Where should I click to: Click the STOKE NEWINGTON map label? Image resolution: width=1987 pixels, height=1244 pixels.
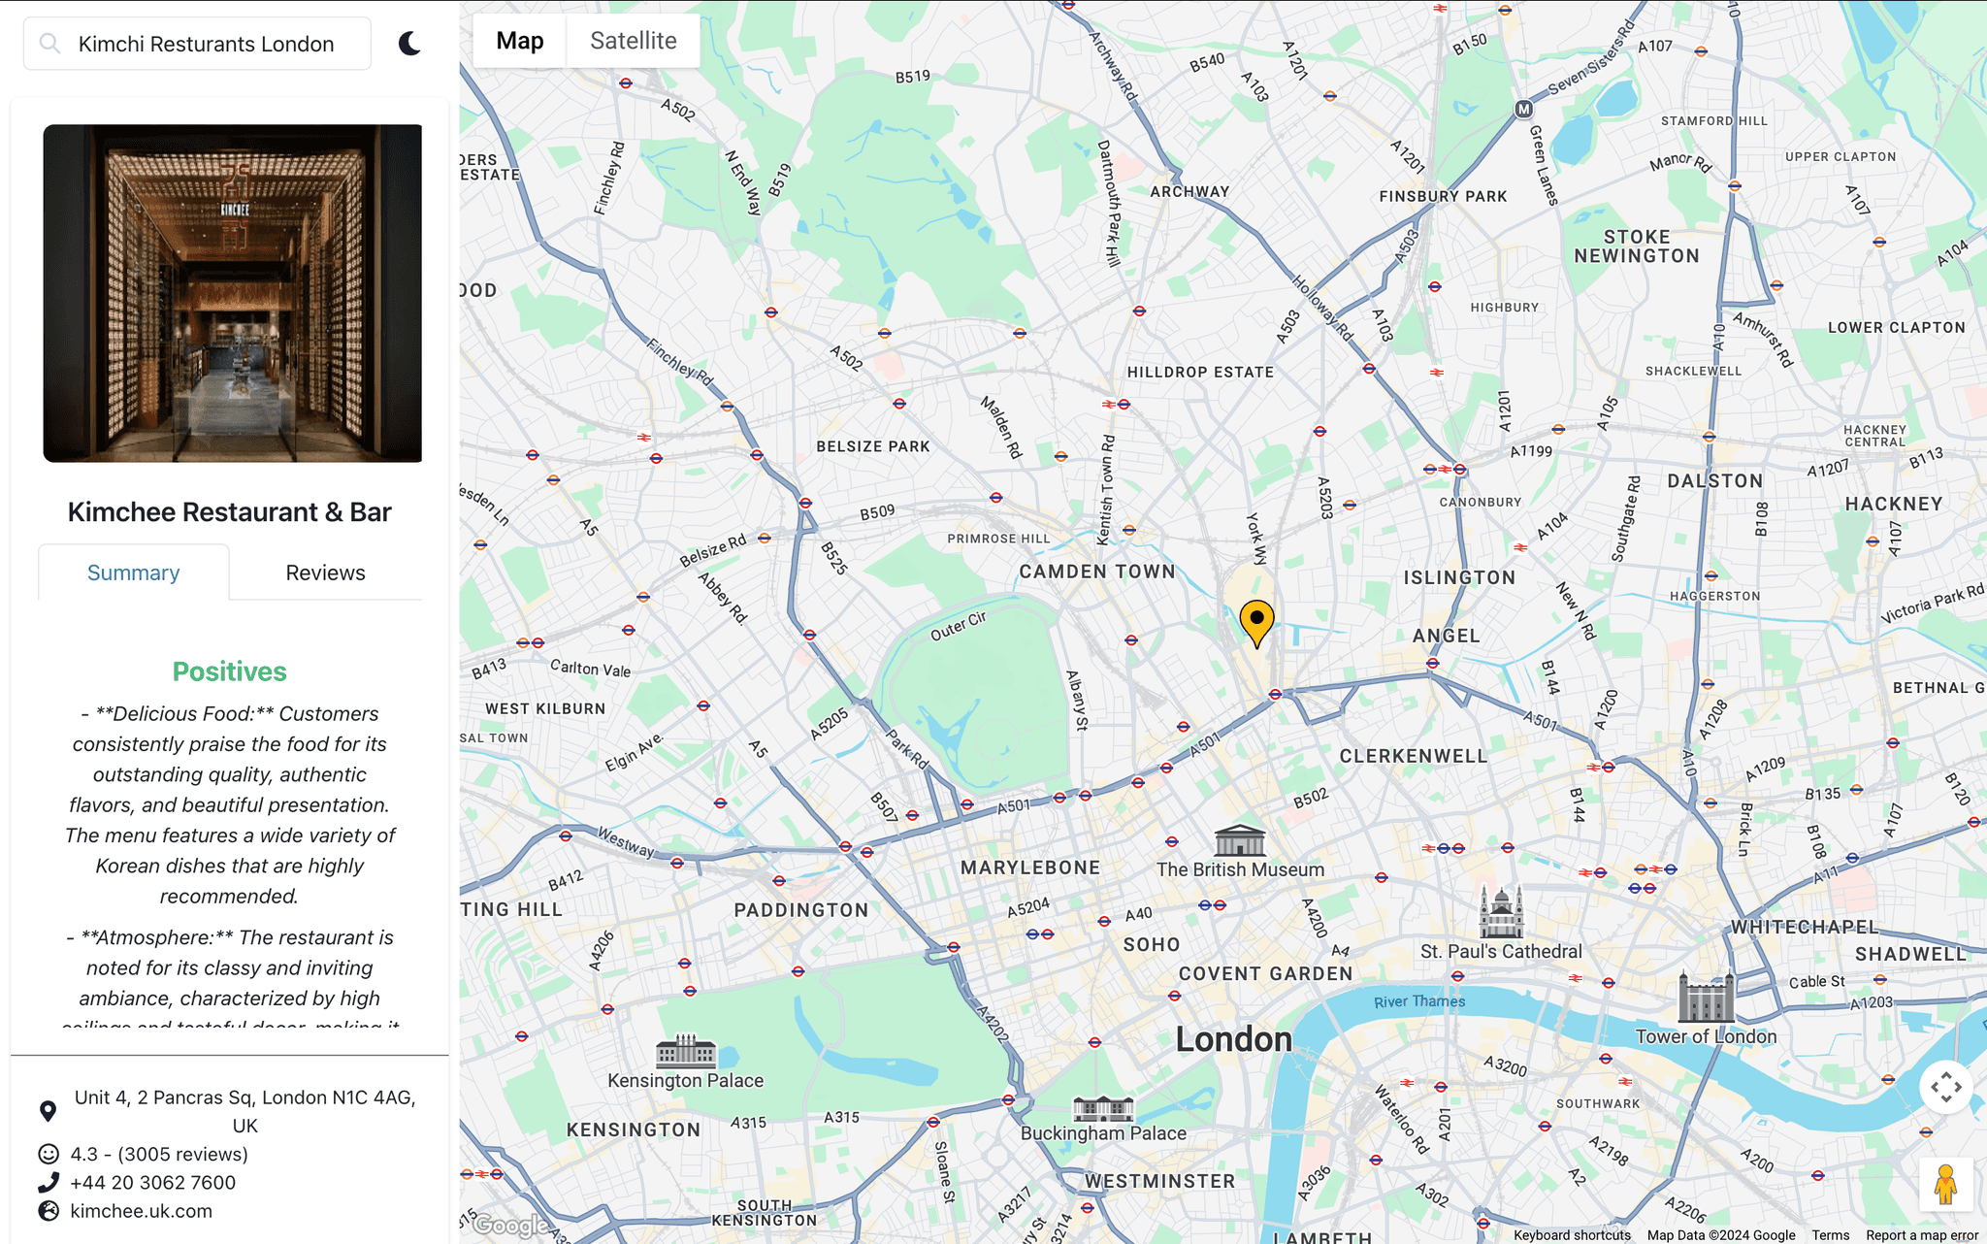(1637, 246)
